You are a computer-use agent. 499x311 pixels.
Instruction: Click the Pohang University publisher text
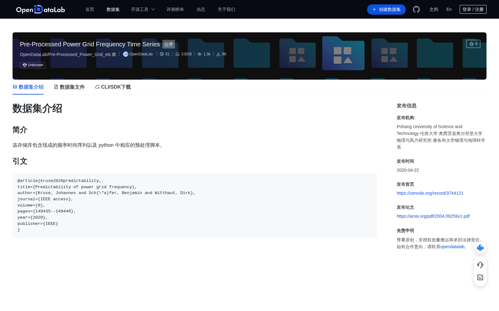tap(441, 137)
